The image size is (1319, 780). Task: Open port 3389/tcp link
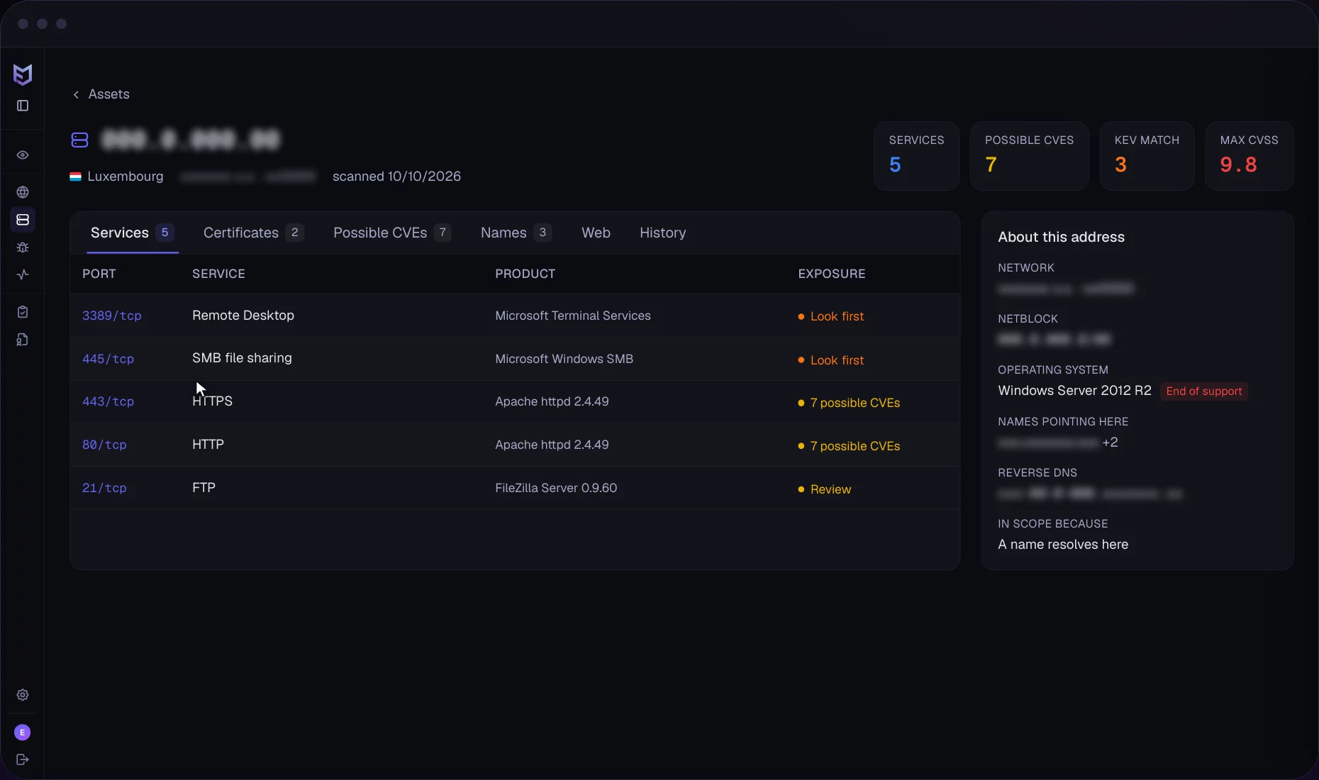112,316
